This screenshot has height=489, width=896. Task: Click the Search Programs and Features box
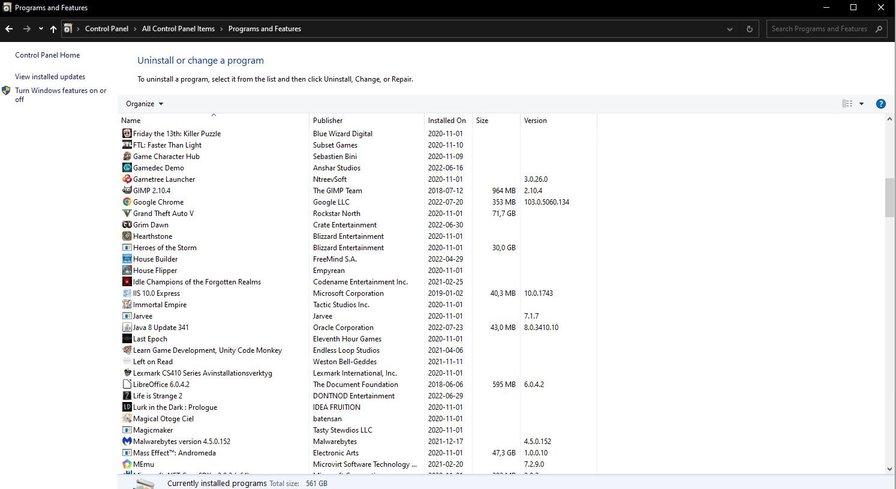click(x=827, y=29)
